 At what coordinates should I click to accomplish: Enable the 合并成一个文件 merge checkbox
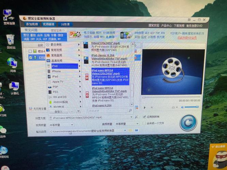(x=144, y=123)
